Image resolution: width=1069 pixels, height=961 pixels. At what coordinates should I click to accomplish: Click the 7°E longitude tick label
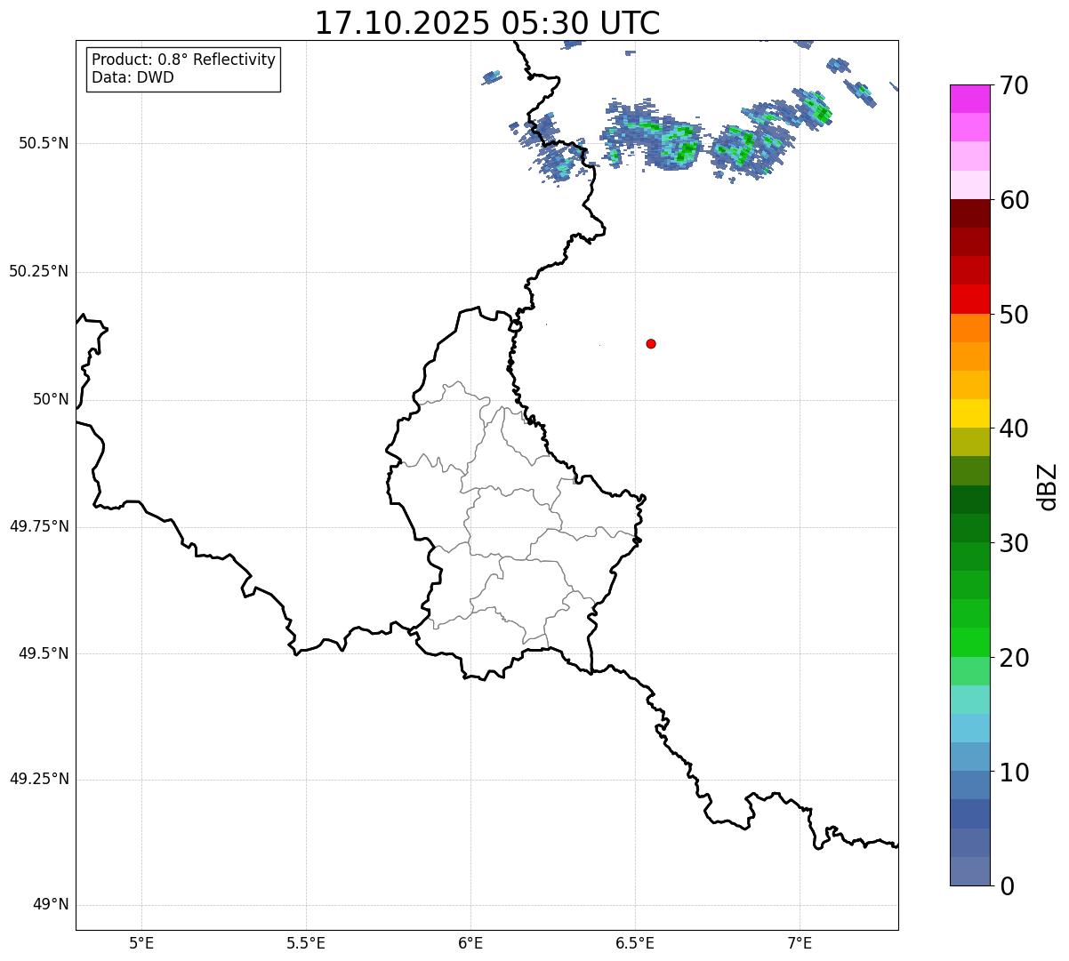(x=800, y=942)
